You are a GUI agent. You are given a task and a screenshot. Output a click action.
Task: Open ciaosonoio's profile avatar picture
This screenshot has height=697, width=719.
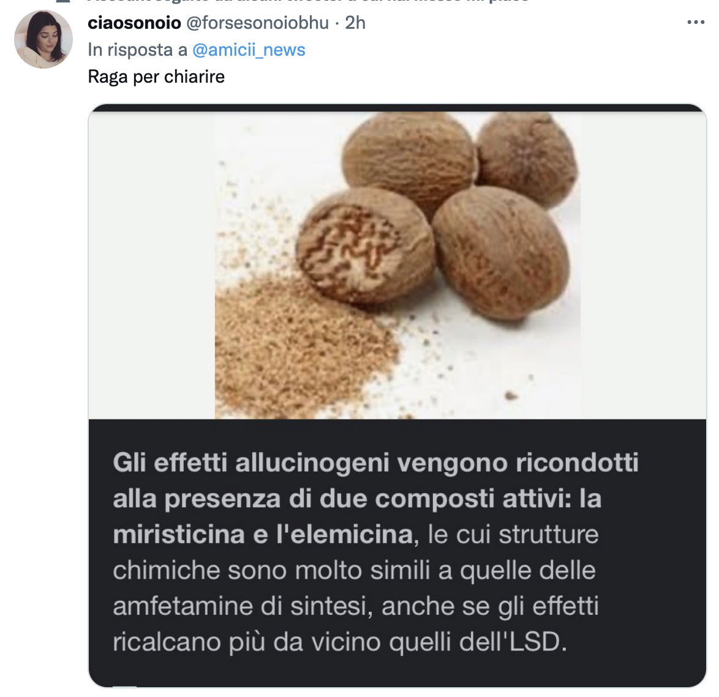click(43, 39)
